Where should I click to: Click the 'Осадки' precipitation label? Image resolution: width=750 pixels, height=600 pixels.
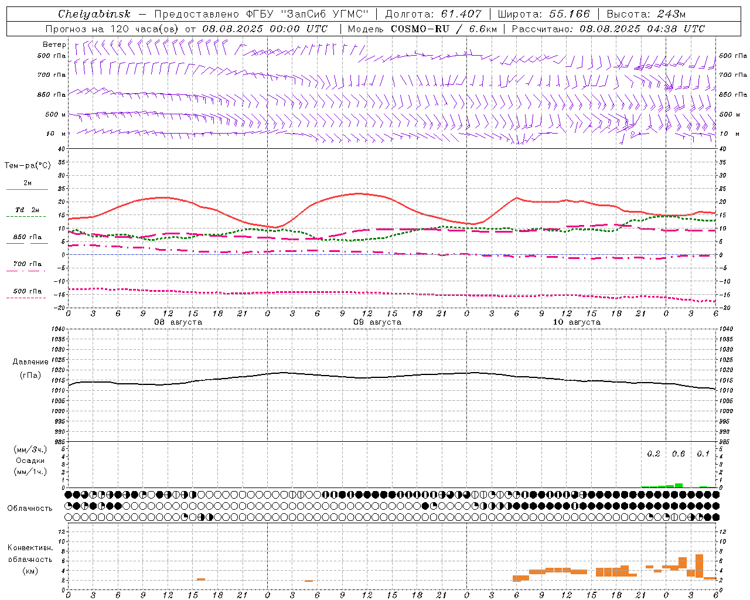[x=30, y=461]
